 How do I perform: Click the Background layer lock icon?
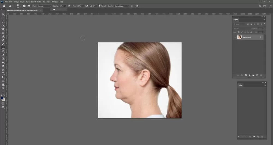pos(260,37)
